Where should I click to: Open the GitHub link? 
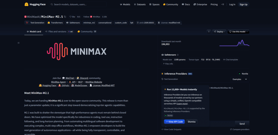click(64, 86)
